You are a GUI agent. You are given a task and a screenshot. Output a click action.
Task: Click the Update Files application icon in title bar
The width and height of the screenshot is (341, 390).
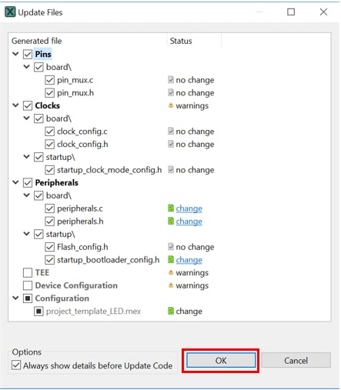[x=10, y=12]
